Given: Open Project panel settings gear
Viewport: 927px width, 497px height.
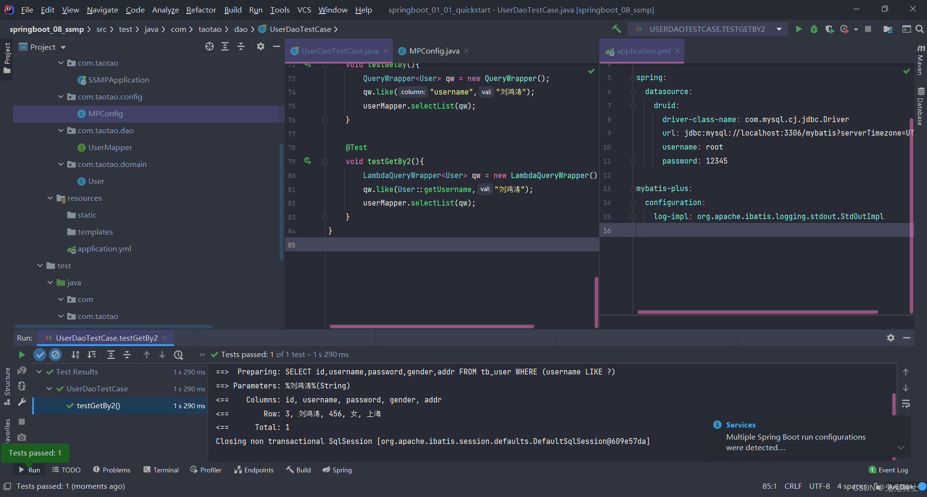Looking at the screenshot, I should click(261, 46).
